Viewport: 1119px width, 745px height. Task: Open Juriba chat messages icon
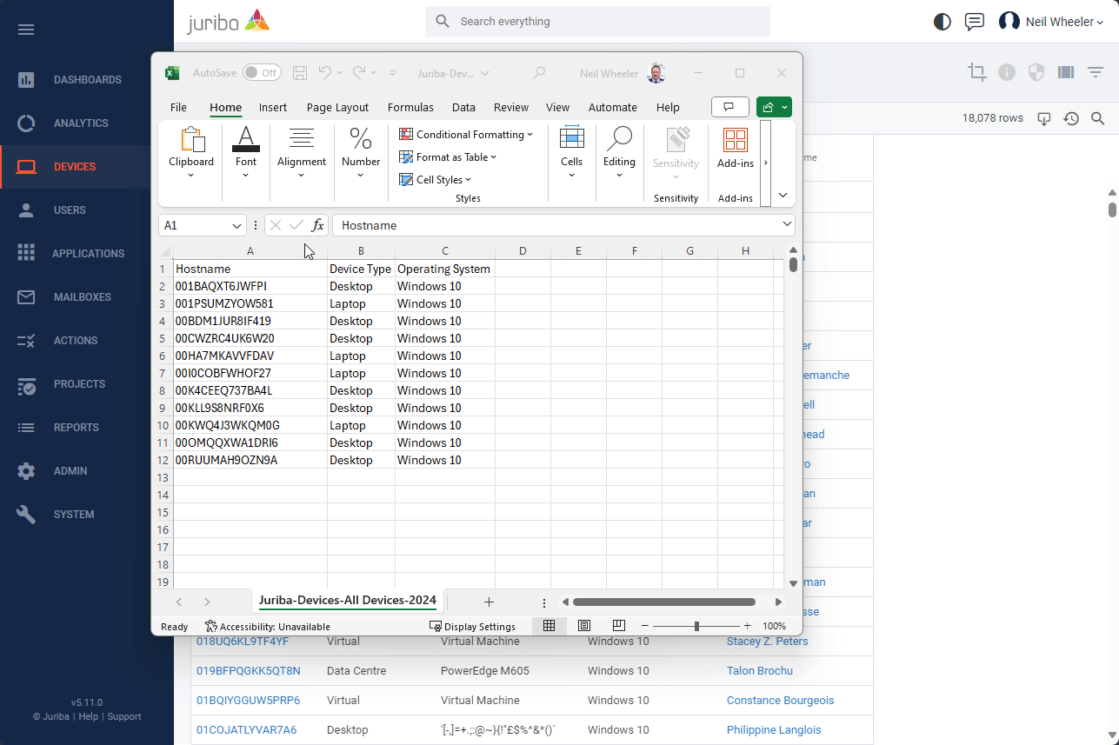[x=975, y=22]
